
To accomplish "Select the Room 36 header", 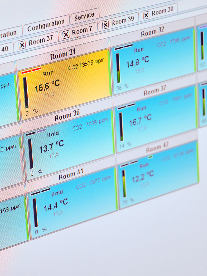I will [67, 115].
